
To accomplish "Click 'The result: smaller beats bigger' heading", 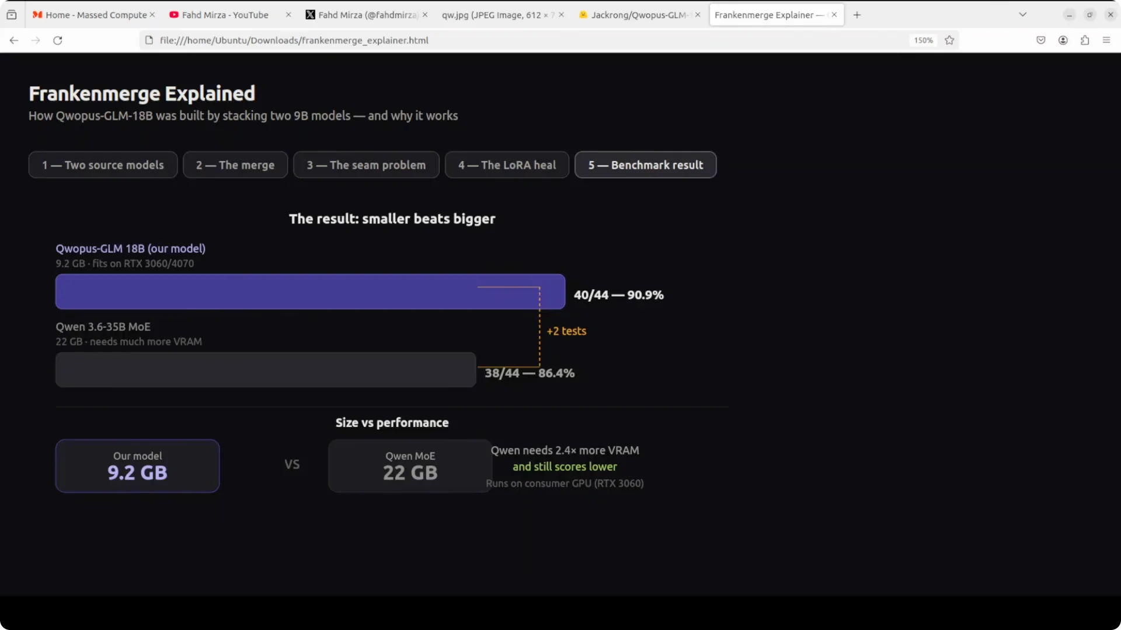I will coord(392,219).
